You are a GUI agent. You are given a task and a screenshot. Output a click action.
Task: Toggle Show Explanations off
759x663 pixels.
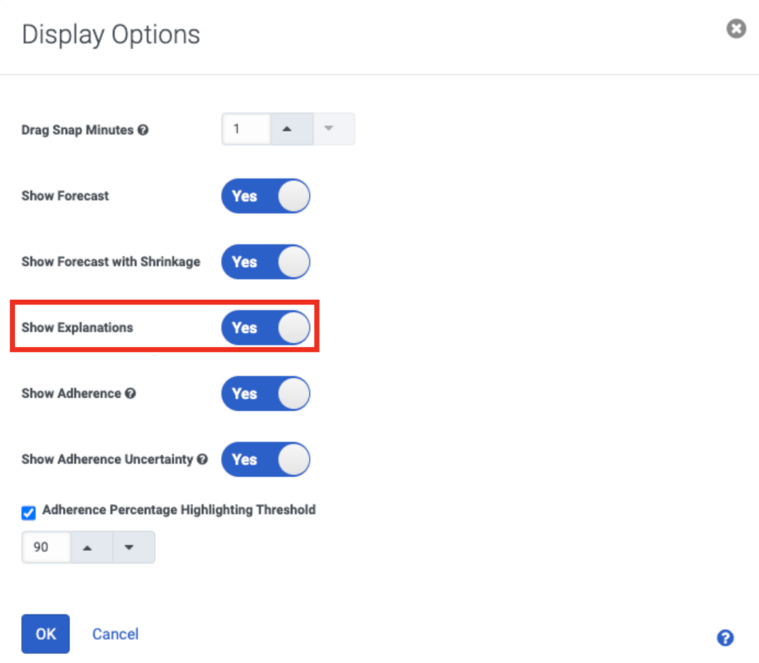click(x=265, y=327)
